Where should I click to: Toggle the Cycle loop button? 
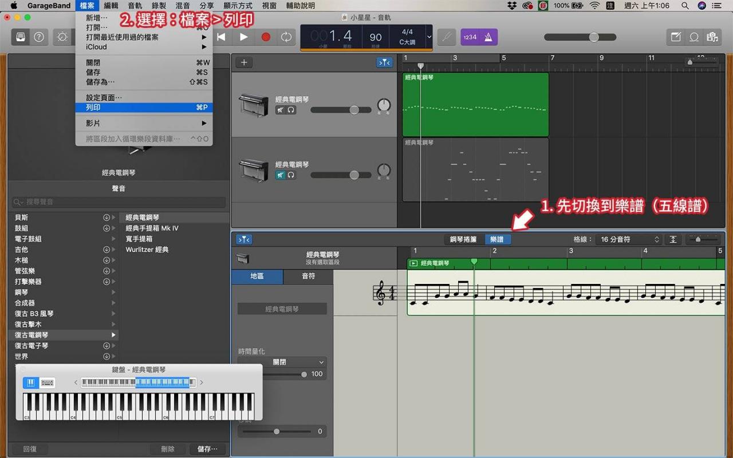point(286,37)
